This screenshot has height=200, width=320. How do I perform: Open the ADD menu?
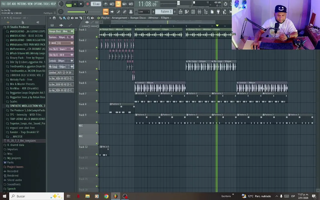pos(14,4)
